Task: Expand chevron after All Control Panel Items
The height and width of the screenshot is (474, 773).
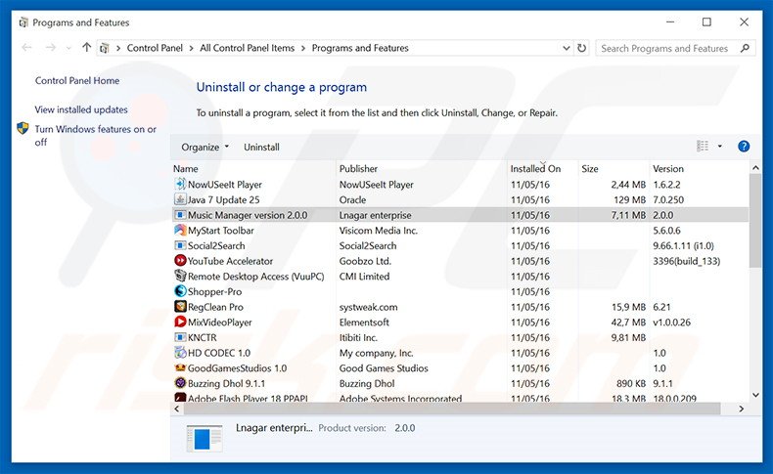Action: coord(302,48)
